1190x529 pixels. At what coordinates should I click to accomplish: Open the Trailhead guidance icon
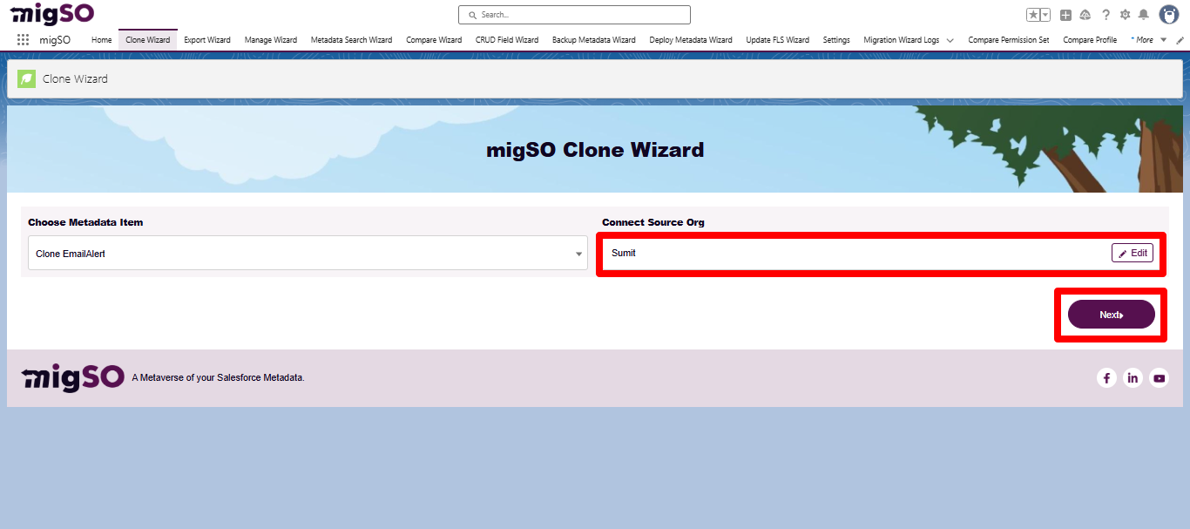1085,15
